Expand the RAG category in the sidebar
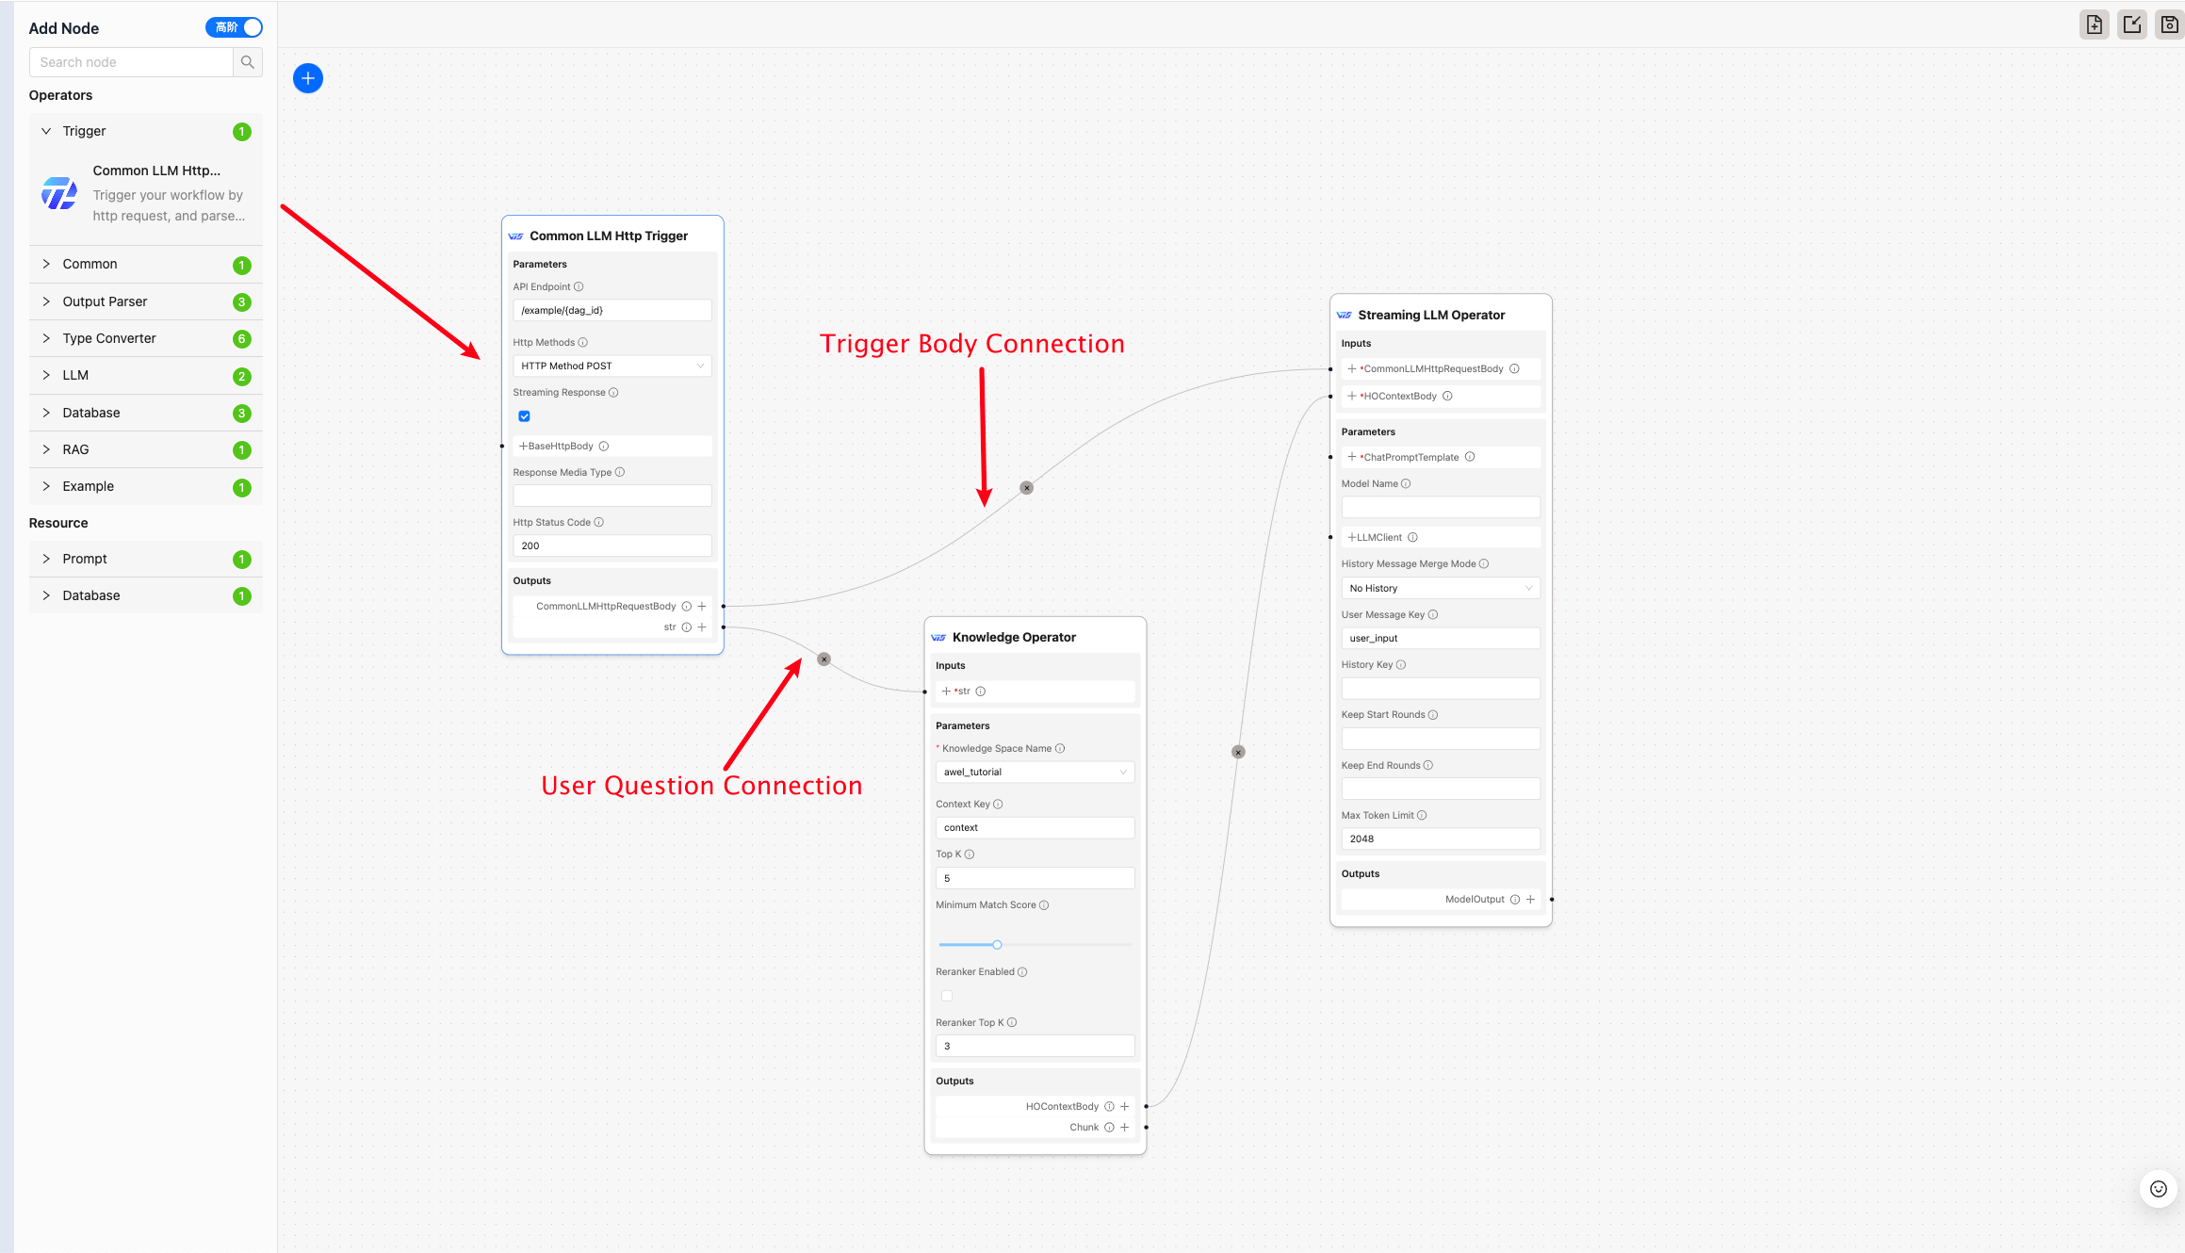The image size is (2185, 1253). point(45,449)
